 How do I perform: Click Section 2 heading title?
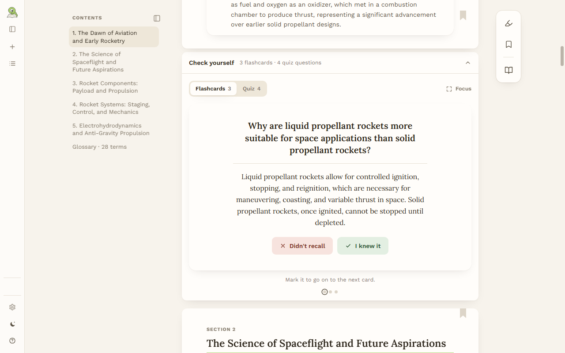pyautogui.click(x=326, y=343)
